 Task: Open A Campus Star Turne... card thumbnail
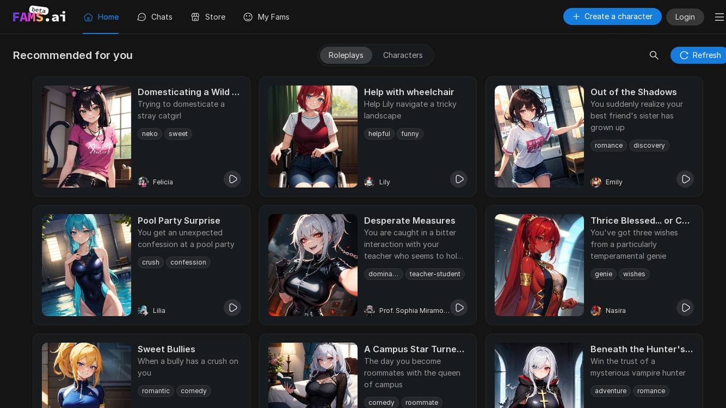[x=313, y=375]
